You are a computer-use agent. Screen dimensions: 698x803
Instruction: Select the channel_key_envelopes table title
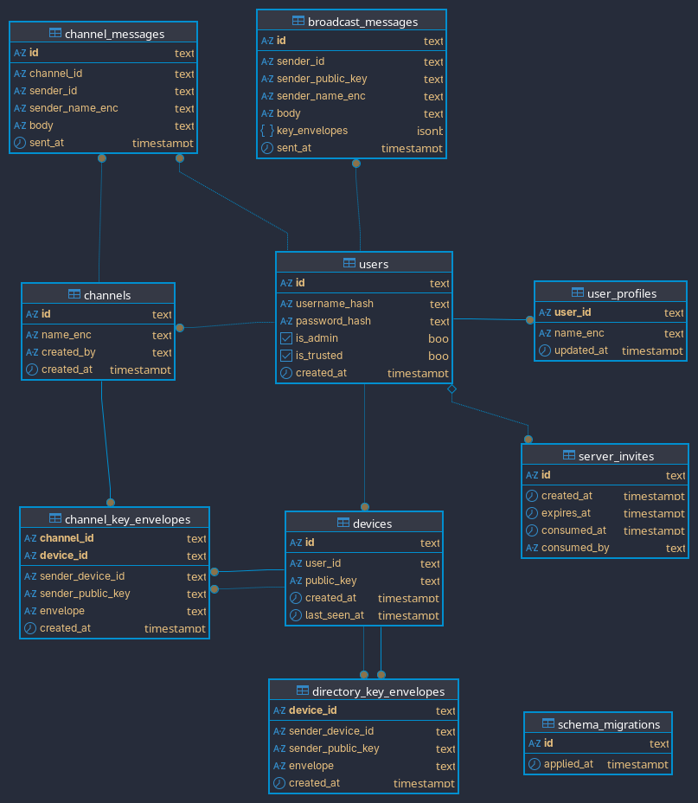(x=126, y=518)
